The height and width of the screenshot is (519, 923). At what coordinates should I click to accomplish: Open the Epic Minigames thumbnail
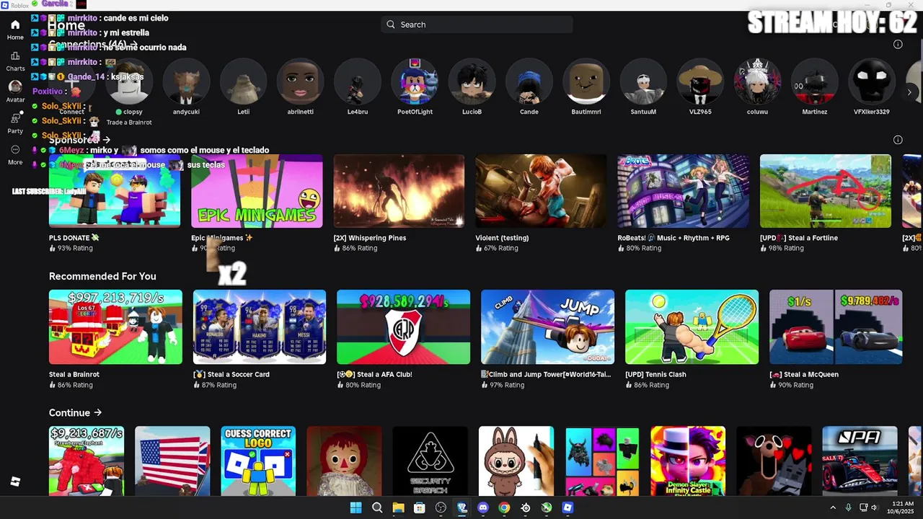(x=257, y=191)
